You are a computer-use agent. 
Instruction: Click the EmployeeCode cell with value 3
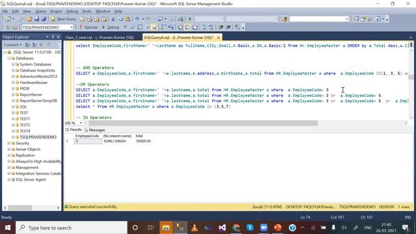(x=88, y=141)
